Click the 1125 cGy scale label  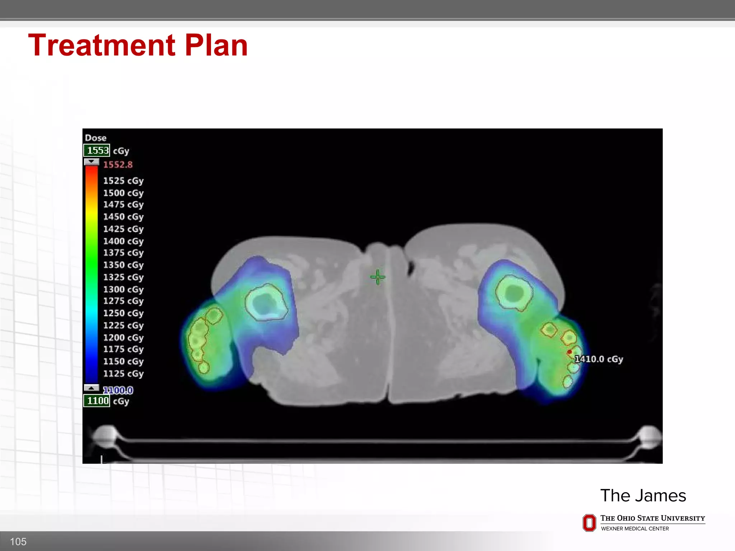pos(123,374)
